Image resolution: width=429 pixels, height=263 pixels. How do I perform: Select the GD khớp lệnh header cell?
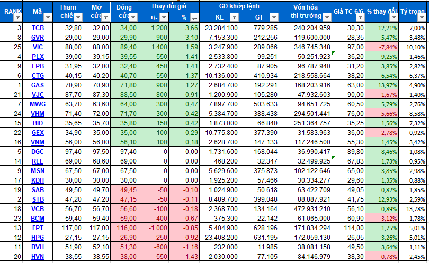tap(239, 6)
